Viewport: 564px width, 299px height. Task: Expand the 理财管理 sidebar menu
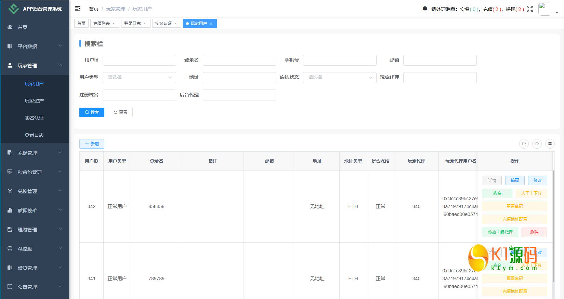(x=35, y=230)
